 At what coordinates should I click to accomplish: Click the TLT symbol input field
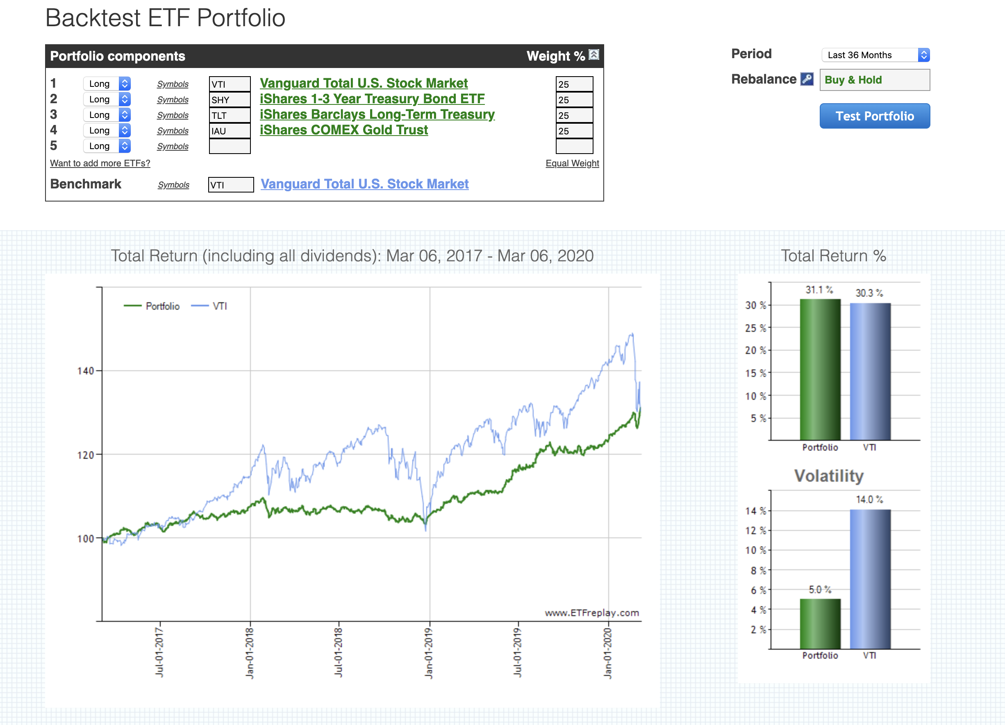pos(230,115)
